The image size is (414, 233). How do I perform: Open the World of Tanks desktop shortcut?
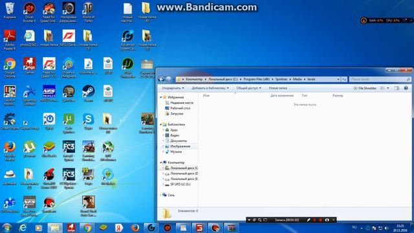(x=88, y=12)
